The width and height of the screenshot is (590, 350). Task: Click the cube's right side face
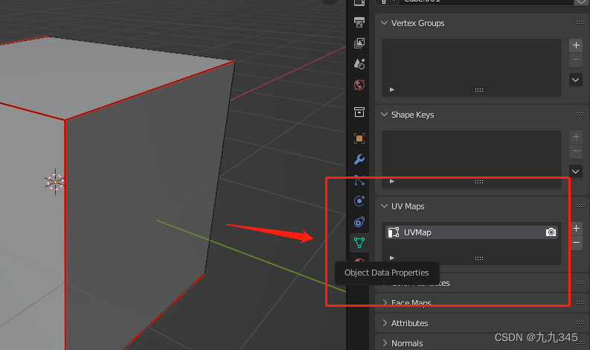click(x=145, y=196)
